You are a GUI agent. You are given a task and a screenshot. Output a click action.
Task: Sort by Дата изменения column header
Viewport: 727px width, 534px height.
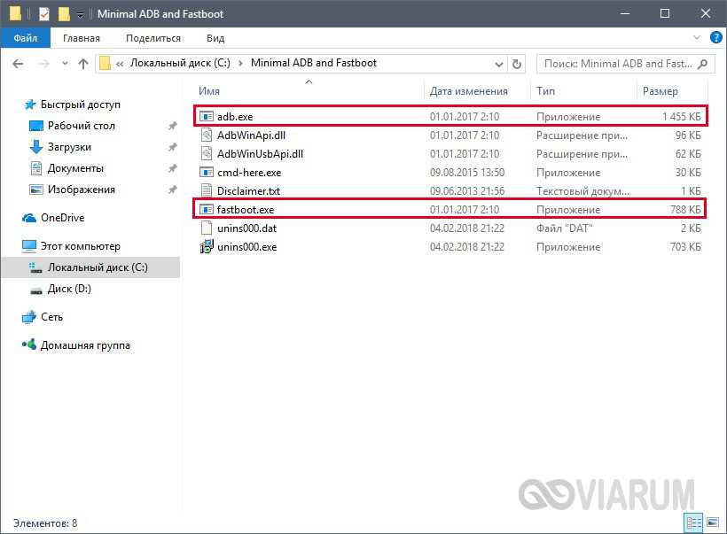tap(468, 91)
